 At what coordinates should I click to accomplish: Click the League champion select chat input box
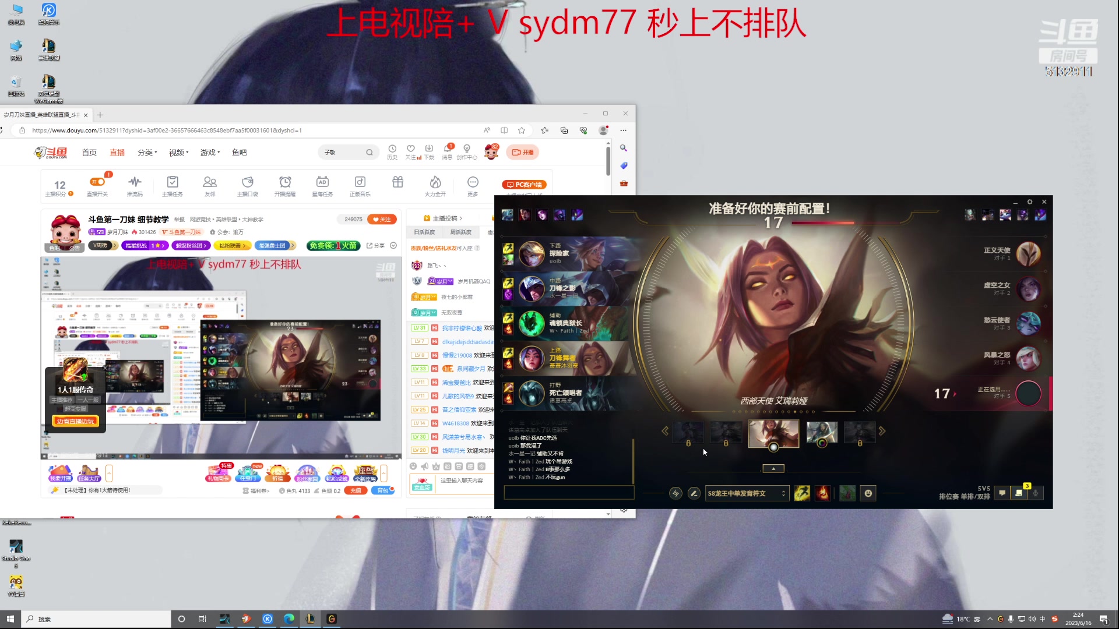pyautogui.click(x=568, y=493)
